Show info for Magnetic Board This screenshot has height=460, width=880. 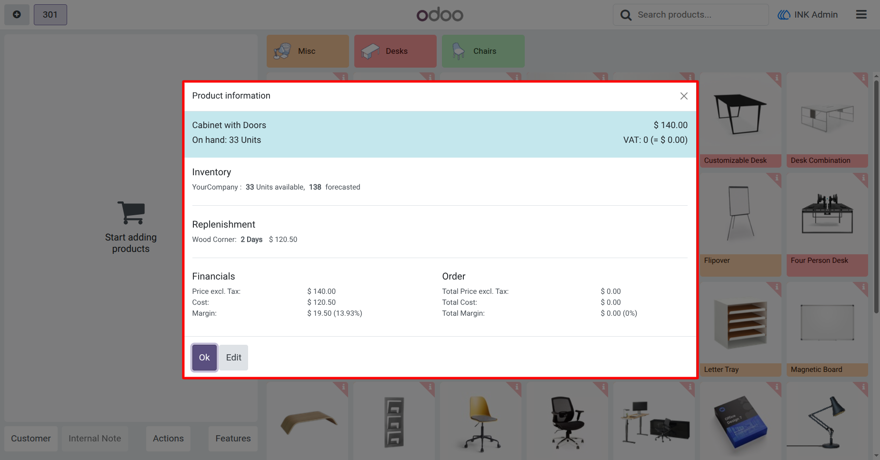click(x=863, y=287)
